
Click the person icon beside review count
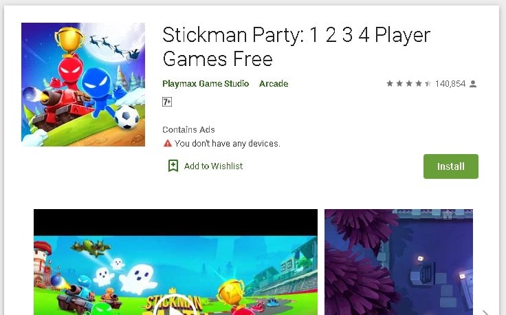pyautogui.click(x=473, y=84)
